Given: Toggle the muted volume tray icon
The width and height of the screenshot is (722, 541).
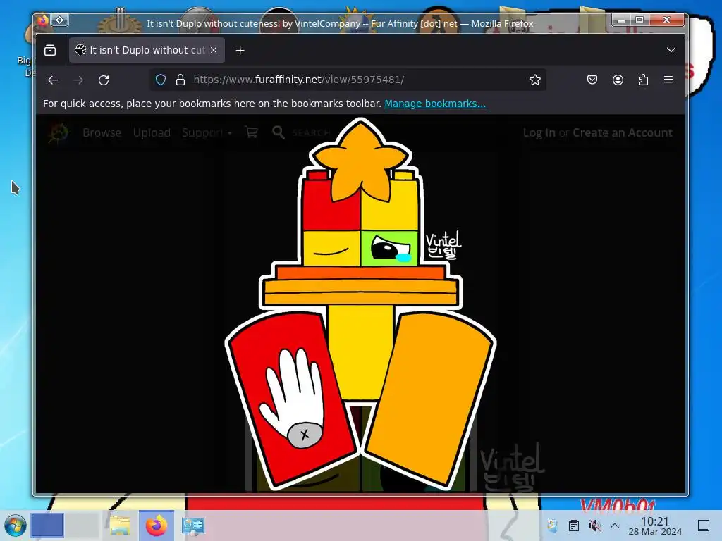Looking at the screenshot, I should 594,526.
